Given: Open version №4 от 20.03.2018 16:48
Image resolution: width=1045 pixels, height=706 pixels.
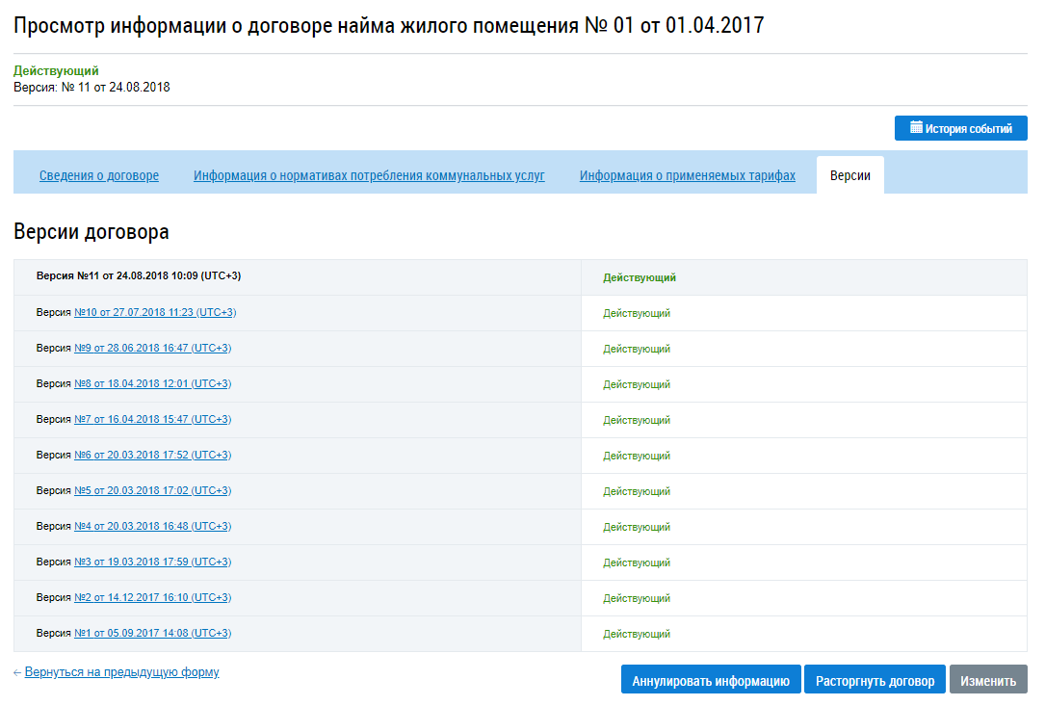Looking at the screenshot, I should click(152, 526).
